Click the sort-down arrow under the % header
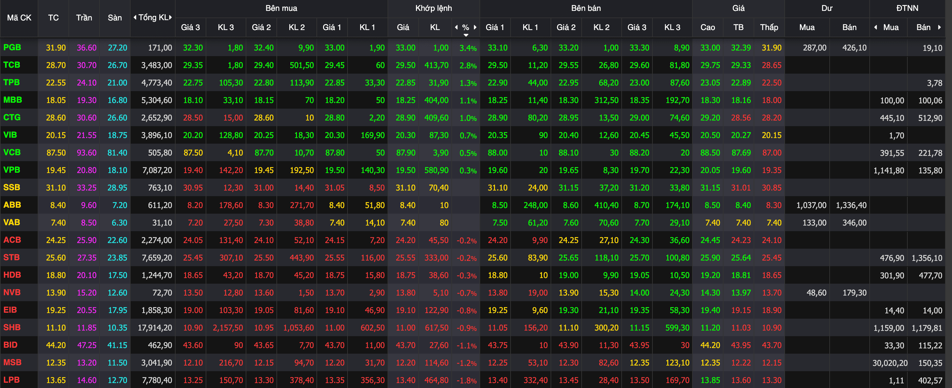This screenshot has height=388, width=952. [x=466, y=35]
